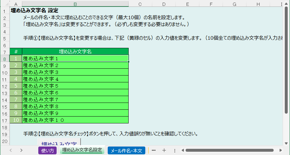This screenshot has width=290, height=155.
Task: Click number cell 5 in # column
Action: click(16, 86)
